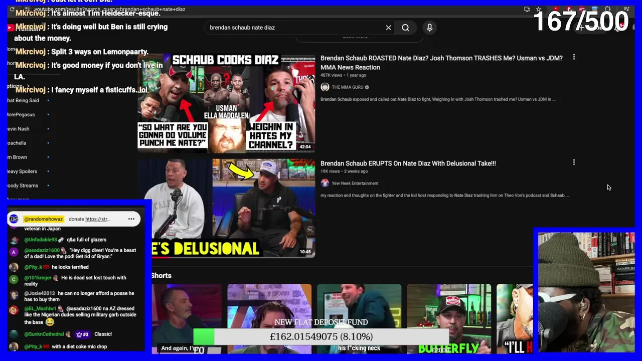Open 'Brendan Schaub ROASTED Nate Diaz?' video title

tap(441, 63)
